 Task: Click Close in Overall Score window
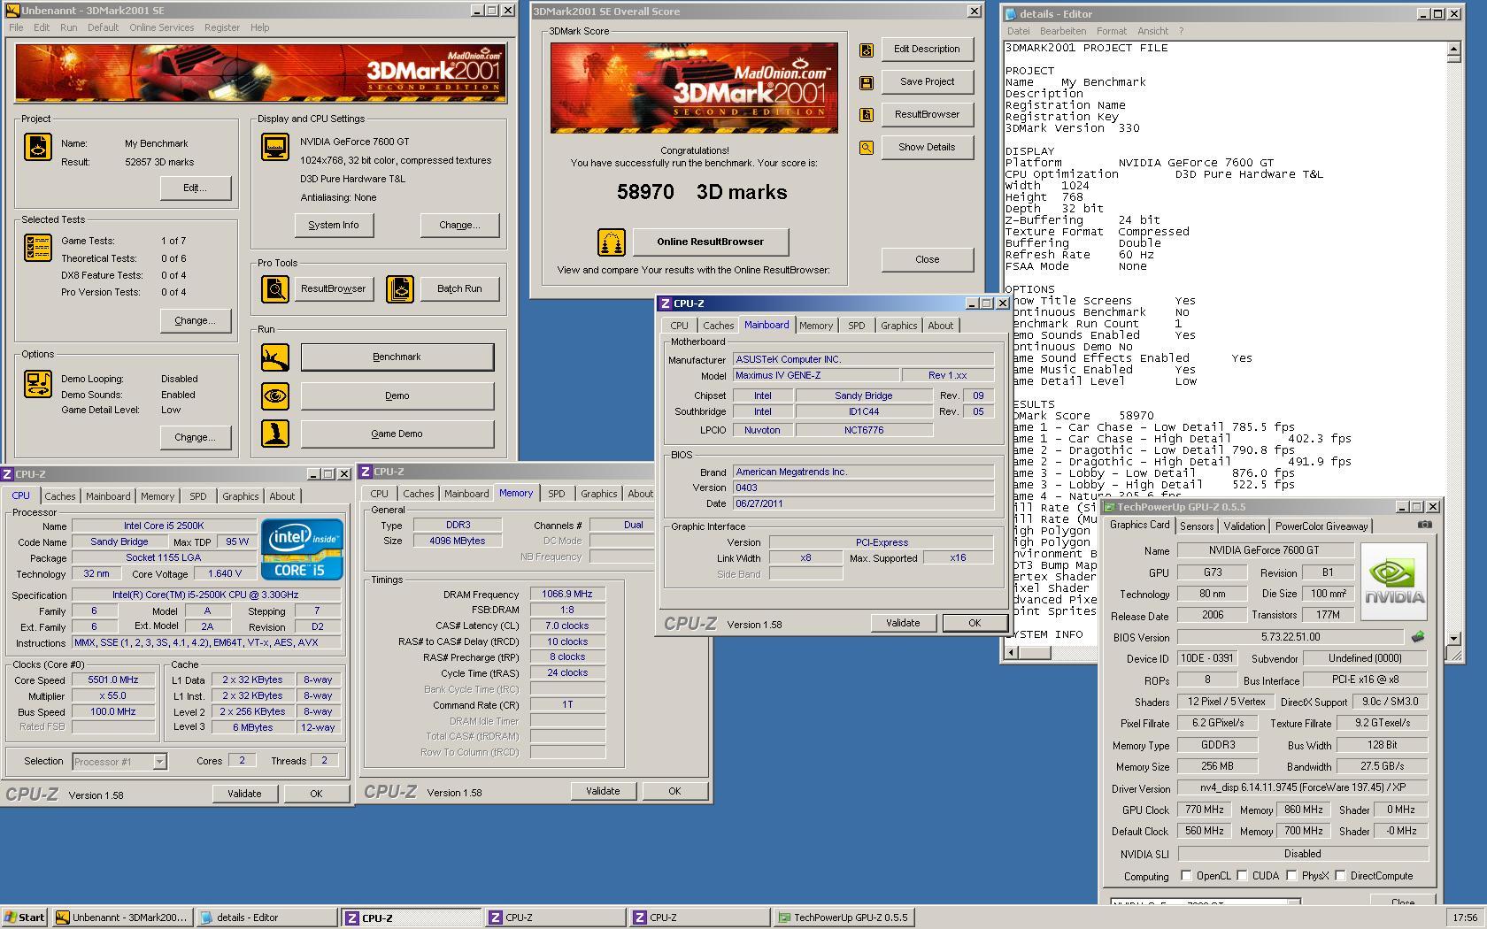[928, 260]
